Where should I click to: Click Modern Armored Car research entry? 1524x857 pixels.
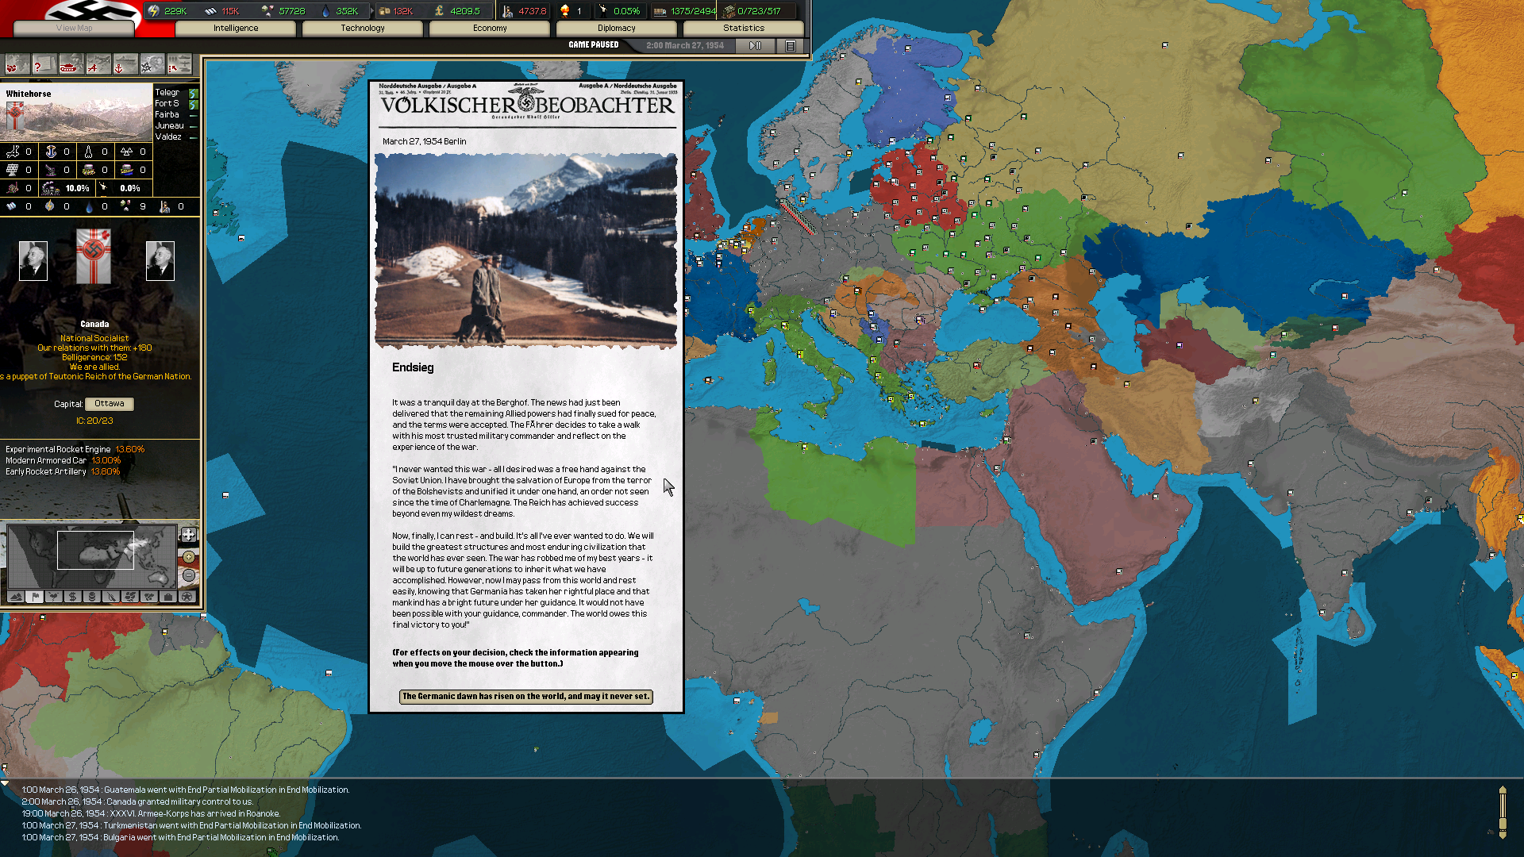[x=63, y=461]
